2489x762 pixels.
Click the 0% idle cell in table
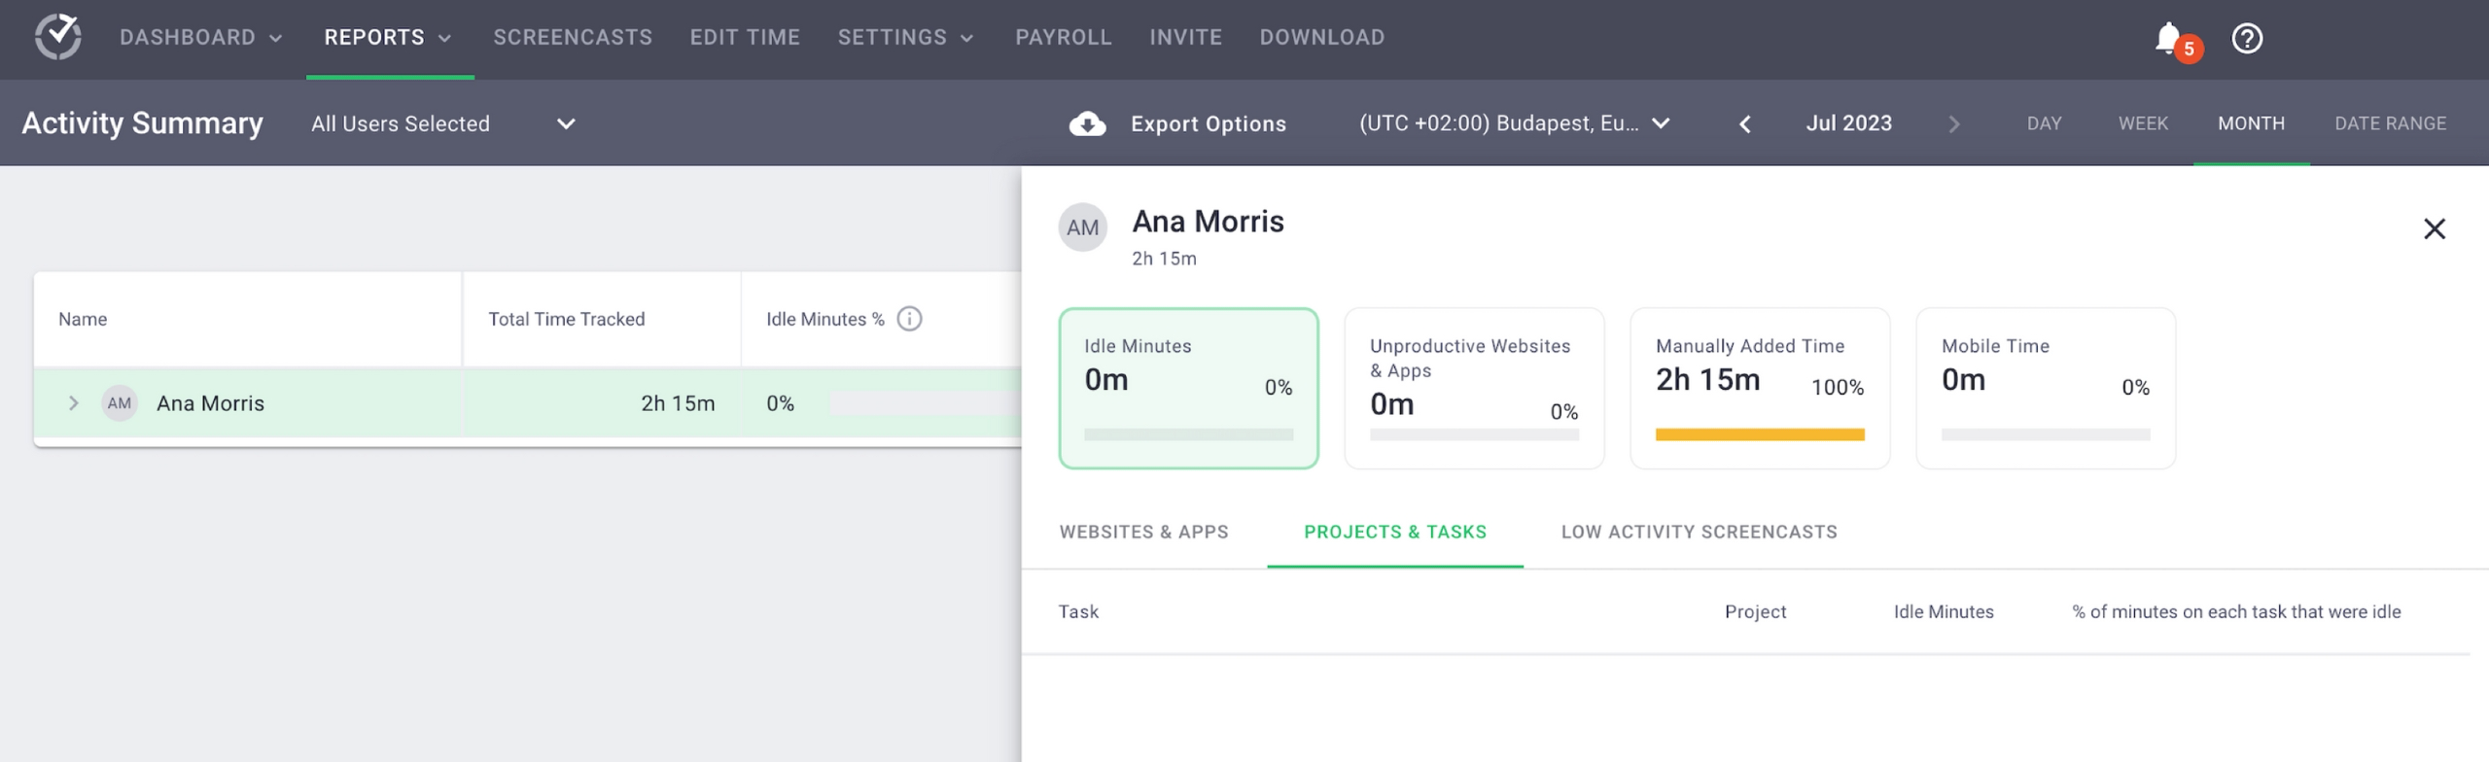click(781, 403)
